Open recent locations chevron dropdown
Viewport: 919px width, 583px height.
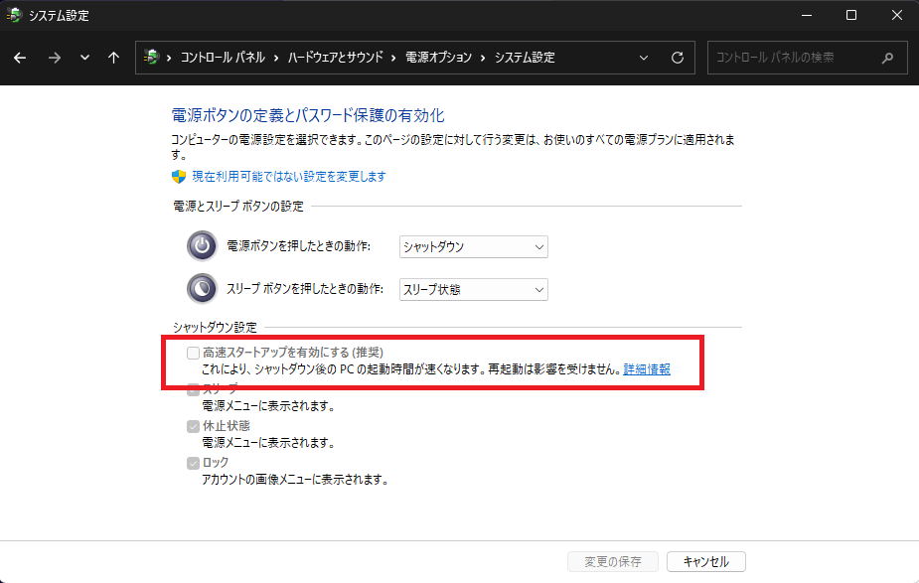pyautogui.click(x=84, y=58)
